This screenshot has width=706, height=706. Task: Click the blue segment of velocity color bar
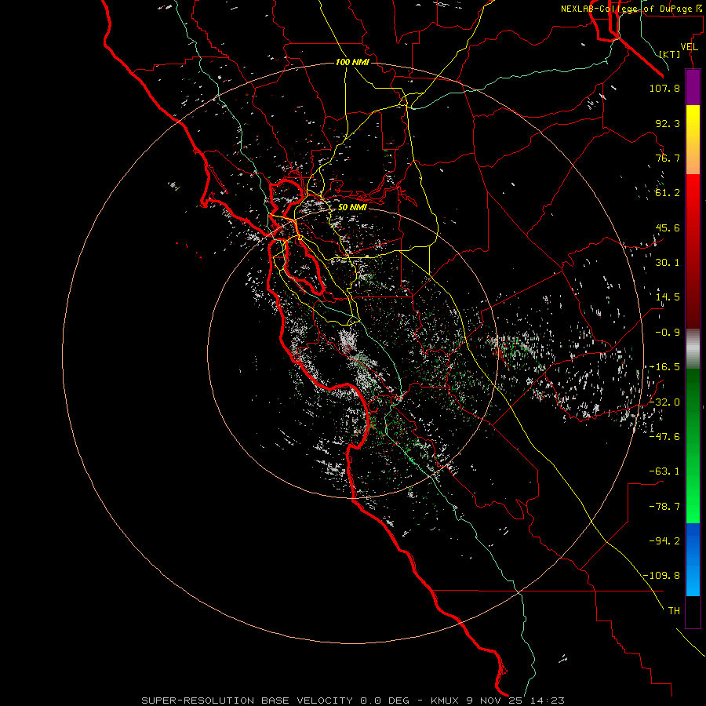pos(693,559)
